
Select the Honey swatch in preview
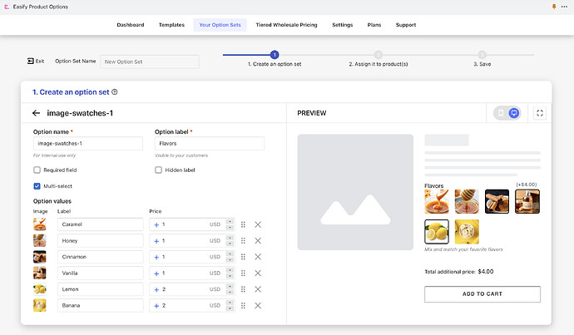click(x=467, y=201)
